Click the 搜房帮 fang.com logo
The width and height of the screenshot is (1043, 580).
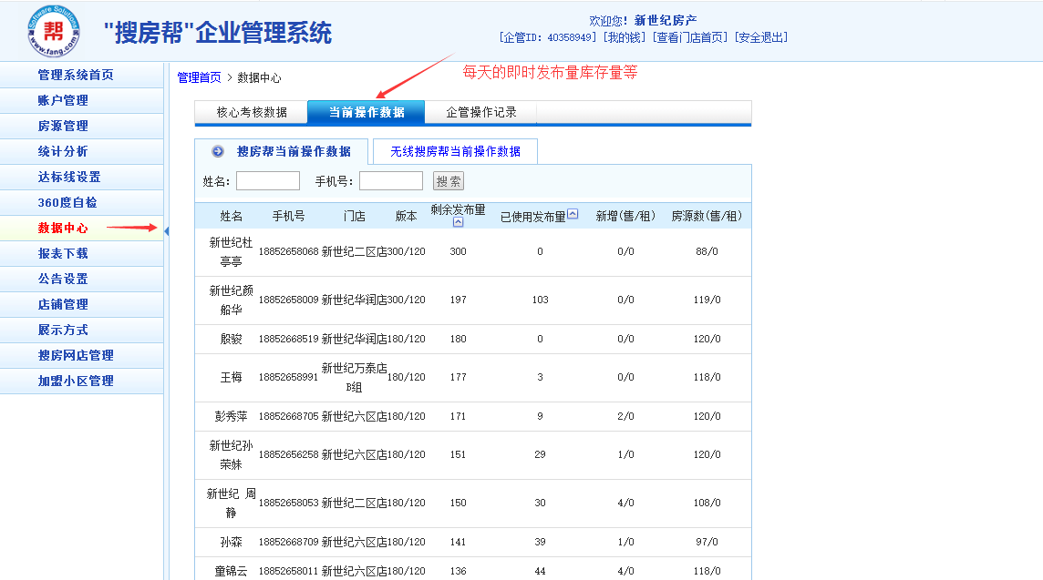pos(53,31)
